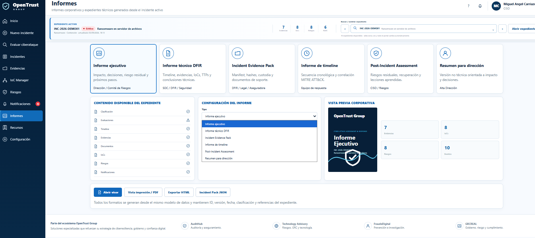Go to Notificaciones in sidebar
Image resolution: width=535 pixels, height=238 pixels.
pyautogui.click(x=22, y=104)
